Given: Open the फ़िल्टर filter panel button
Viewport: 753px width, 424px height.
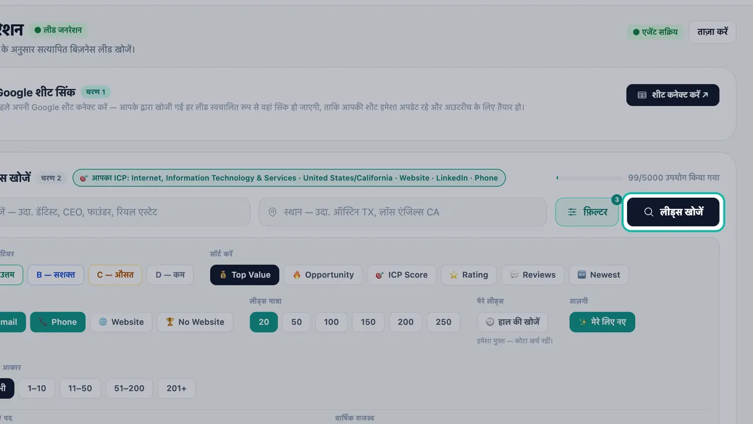Looking at the screenshot, I should [587, 212].
